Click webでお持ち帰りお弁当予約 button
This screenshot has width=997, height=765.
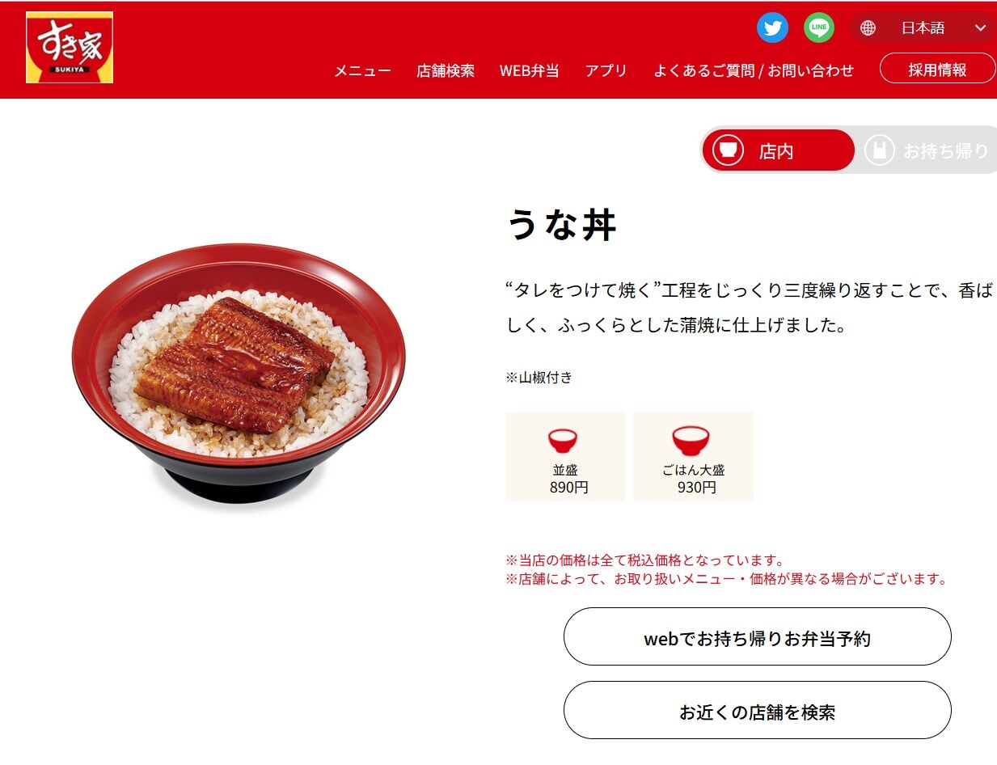pyautogui.click(x=758, y=637)
